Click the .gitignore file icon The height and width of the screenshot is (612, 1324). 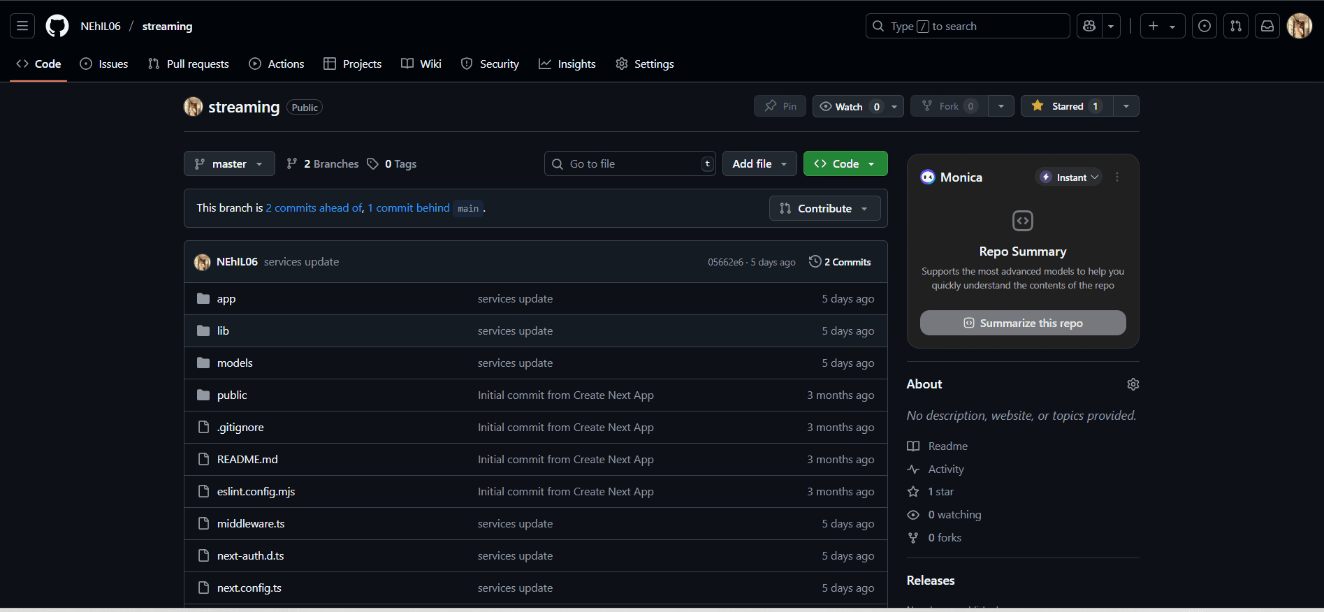pyautogui.click(x=203, y=427)
